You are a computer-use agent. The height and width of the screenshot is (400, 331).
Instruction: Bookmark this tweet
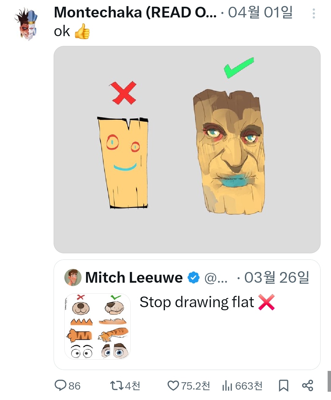283,385
